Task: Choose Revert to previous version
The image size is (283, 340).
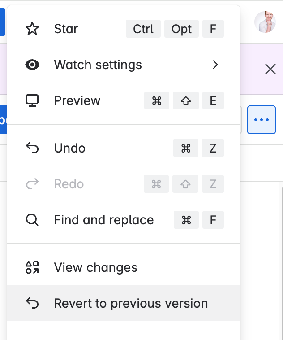Action: (x=124, y=303)
